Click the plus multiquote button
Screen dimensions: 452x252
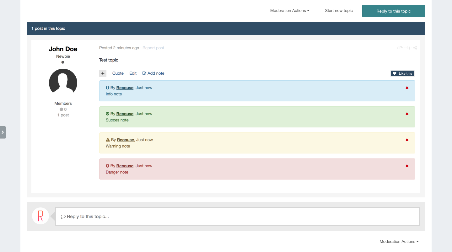(103, 73)
